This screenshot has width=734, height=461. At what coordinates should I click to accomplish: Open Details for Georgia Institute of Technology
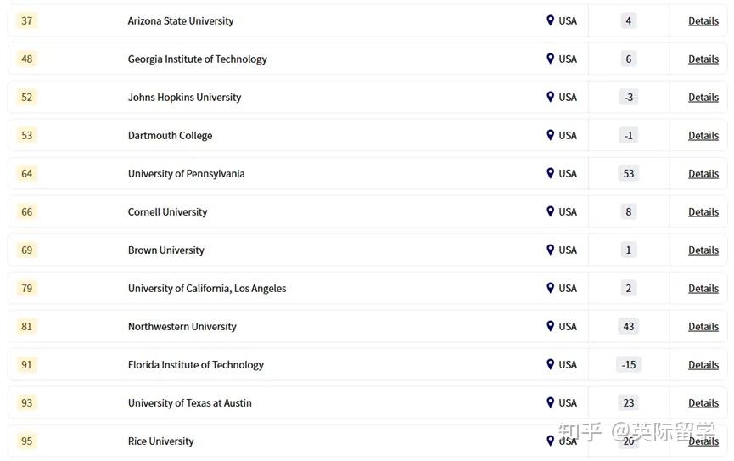703,59
